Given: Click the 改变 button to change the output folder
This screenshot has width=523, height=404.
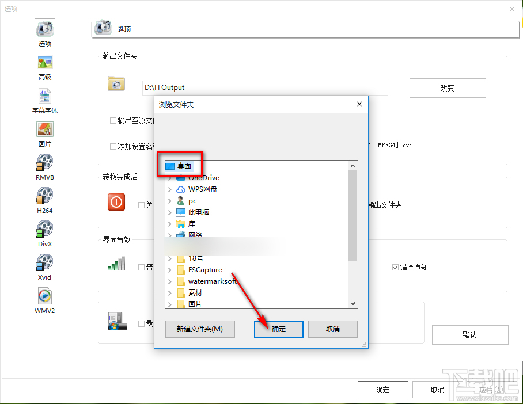Looking at the screenshot, I should (x=448, y=88).
